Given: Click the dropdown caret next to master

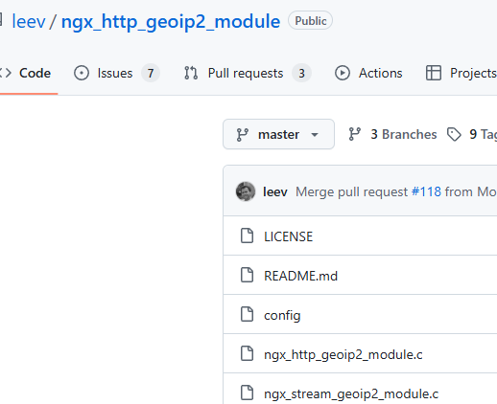Looking at the screenshot, I should click(315, 135).
